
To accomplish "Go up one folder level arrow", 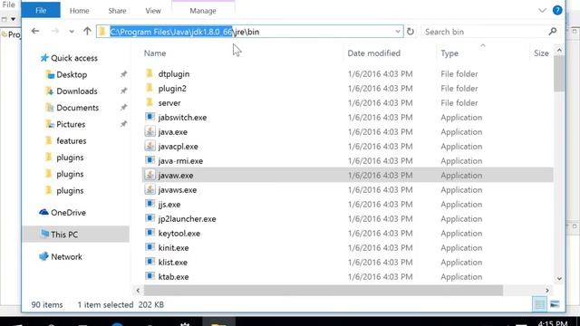I will click(87, 32).
